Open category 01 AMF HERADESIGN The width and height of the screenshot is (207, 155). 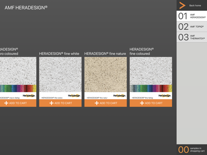192,16
